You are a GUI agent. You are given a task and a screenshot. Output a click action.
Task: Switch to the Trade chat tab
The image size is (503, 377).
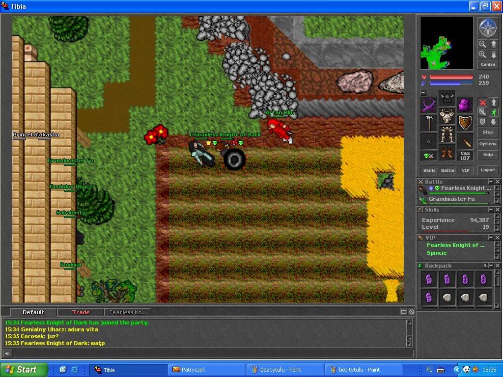click(81, 312)
